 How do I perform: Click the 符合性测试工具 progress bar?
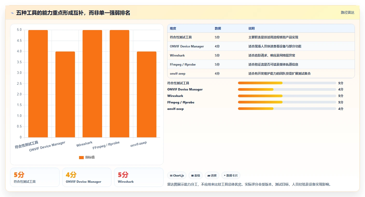point(287,83)
